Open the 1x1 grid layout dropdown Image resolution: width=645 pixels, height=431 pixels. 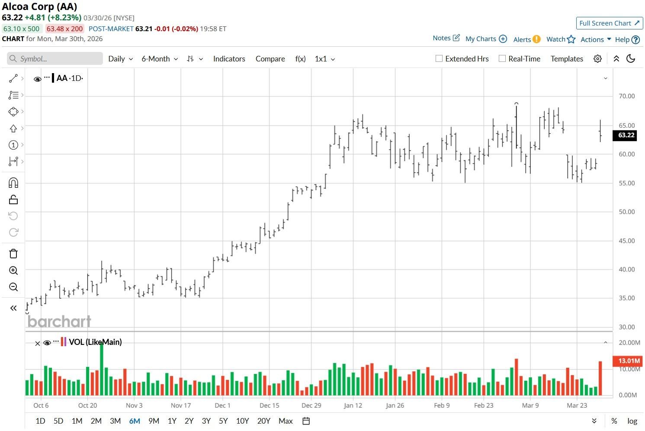tap(325, 59)
